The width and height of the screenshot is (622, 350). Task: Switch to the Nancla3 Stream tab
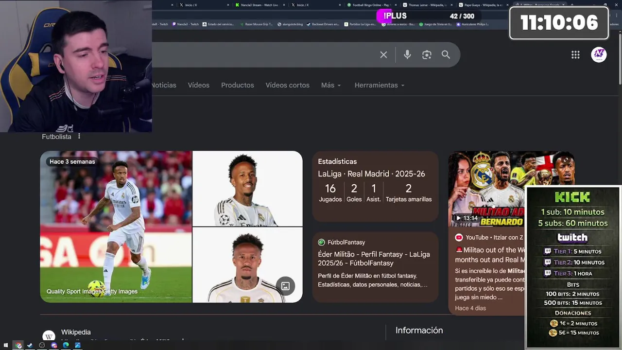(259, 5)
